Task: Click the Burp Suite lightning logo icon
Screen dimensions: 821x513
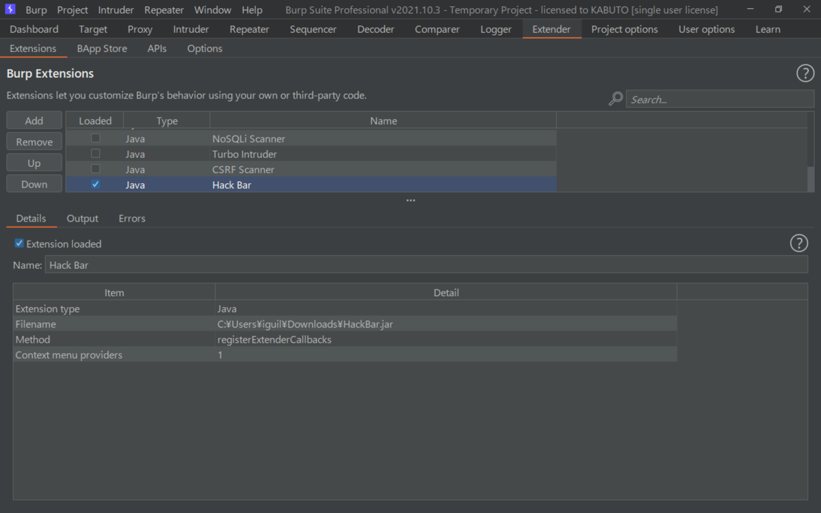Action: click(10, 10)
